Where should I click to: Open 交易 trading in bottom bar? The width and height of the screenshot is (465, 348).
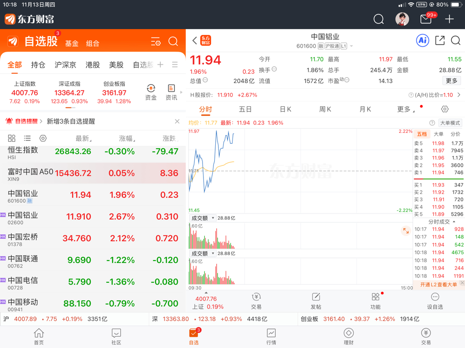point(426,337)
